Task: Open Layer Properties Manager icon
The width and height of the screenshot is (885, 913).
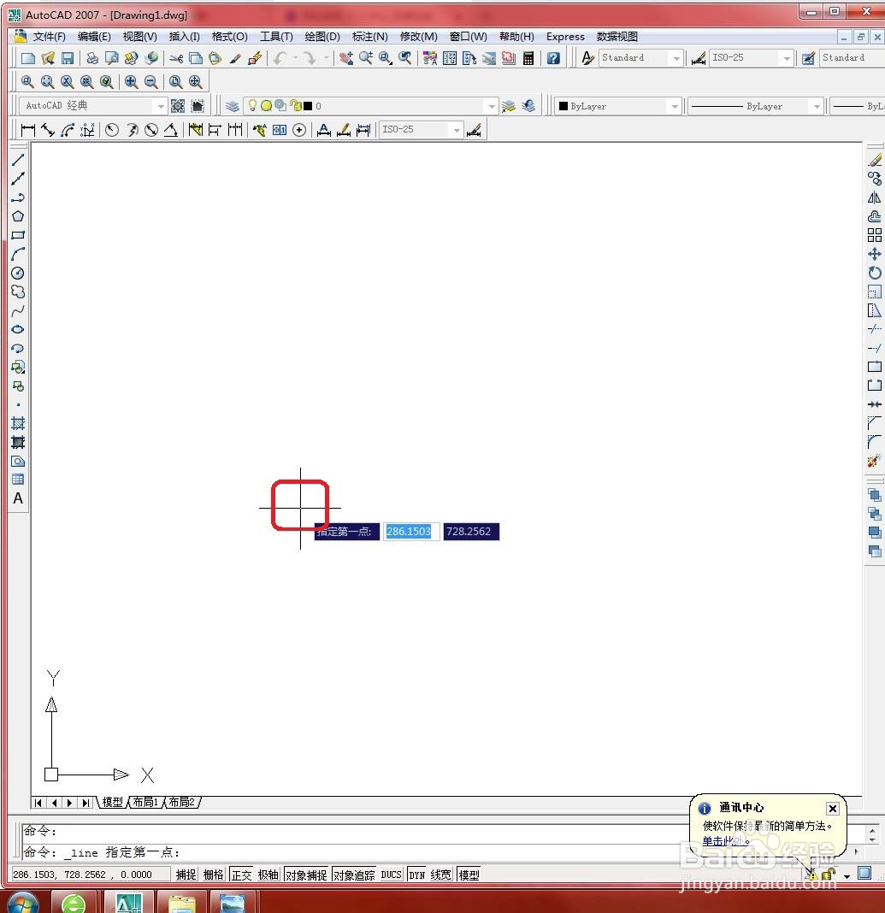Action: [x=233, y=106]
